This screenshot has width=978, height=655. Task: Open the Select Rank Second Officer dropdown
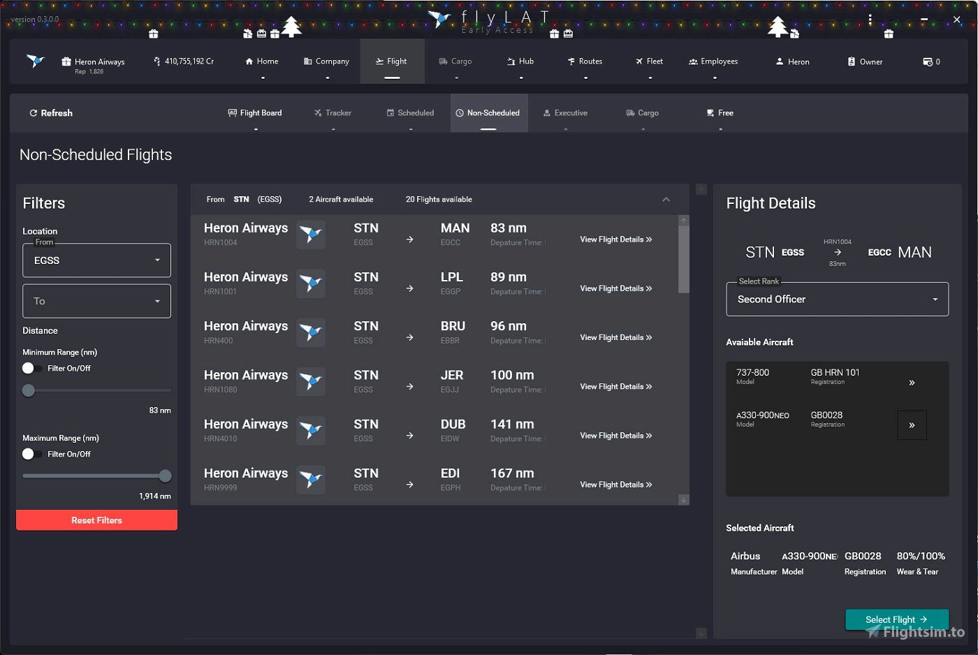(837, 299)
